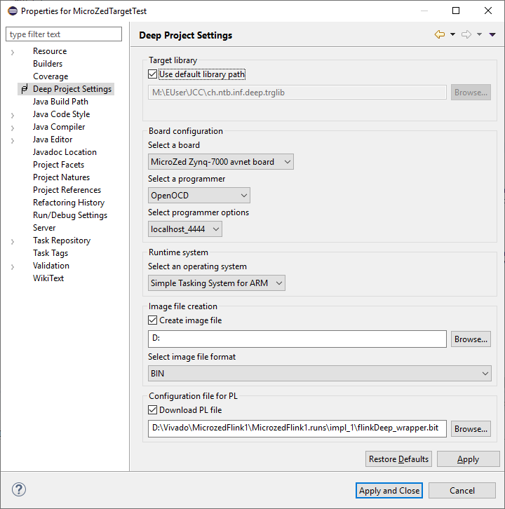The height and width of the screenshot is (509, 505).
Task: Click the Apply and Close button
Action: pyautogui.click(x=389, y=491)
